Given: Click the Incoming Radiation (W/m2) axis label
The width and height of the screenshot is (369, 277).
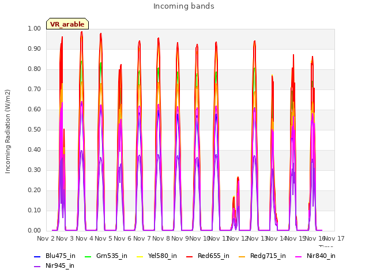Looking at the screenshot, I should (7, 132).
